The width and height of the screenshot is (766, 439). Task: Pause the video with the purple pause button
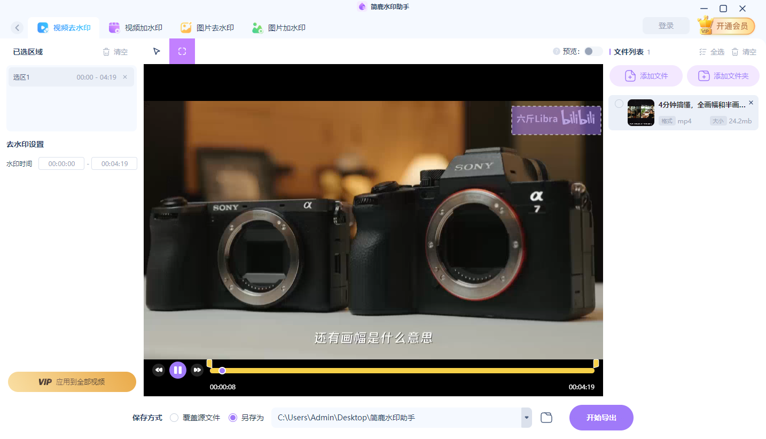(178, 370)
